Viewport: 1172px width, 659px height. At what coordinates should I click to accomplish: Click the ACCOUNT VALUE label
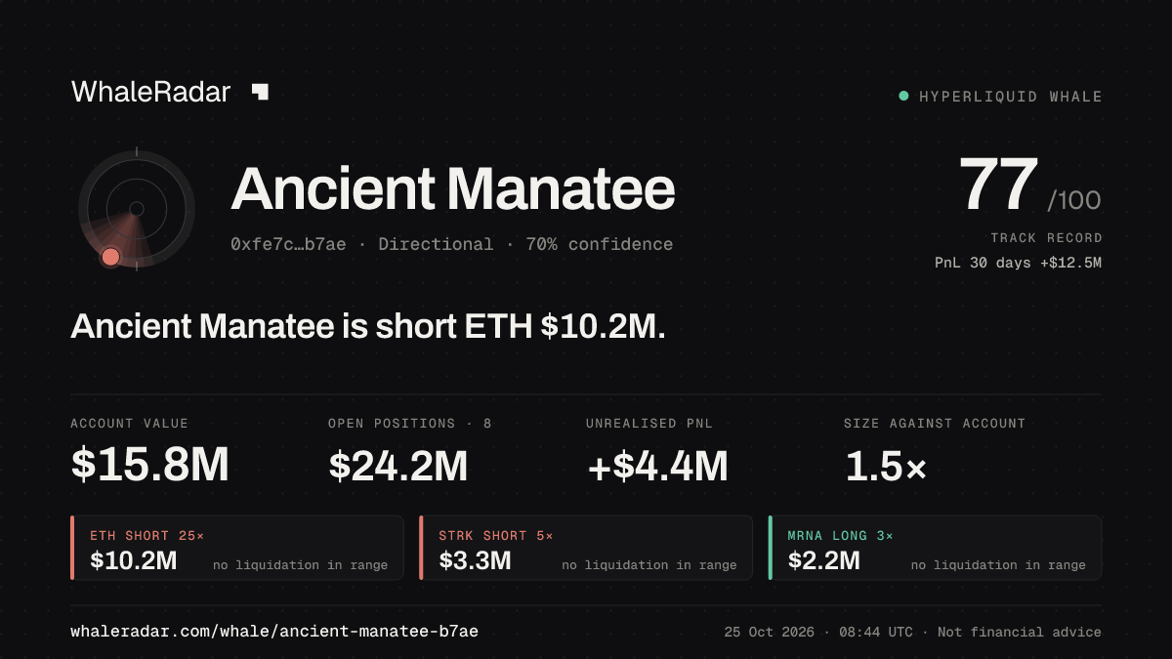click(x=130, y=424)
